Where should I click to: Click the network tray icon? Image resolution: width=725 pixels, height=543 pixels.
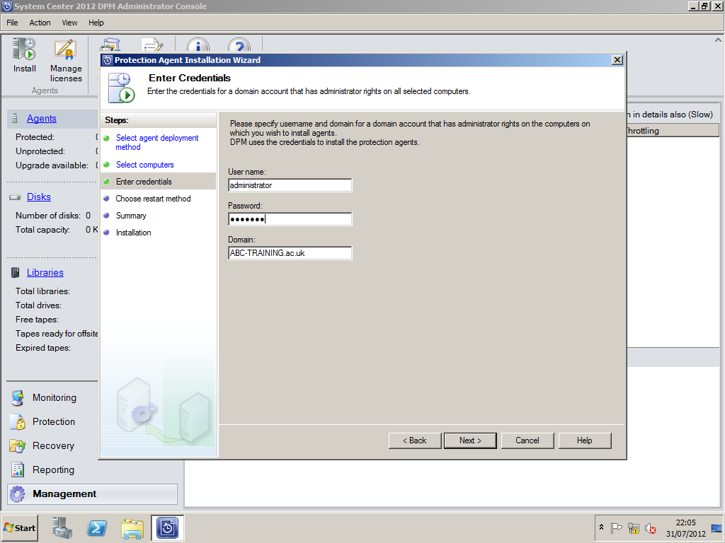634,528
